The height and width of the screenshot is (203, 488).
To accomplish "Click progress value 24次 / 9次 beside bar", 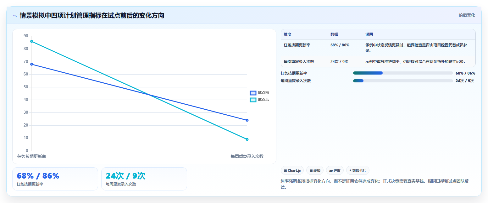I will pyautogui.click(x=465, y=81).
